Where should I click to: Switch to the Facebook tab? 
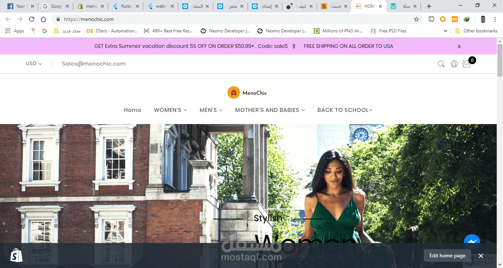point(21,6)
